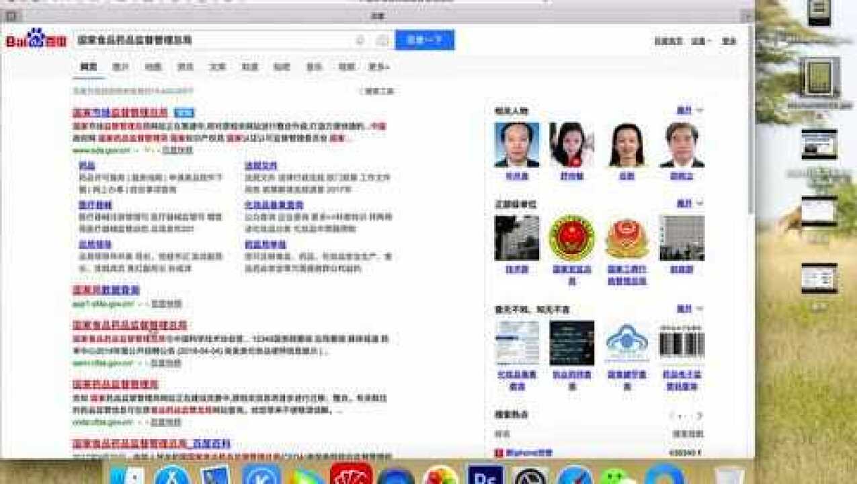Click the 法规文件 sub-link
Image resolution: width=857 pixels, height=484 pixels.
coord(261,165)
